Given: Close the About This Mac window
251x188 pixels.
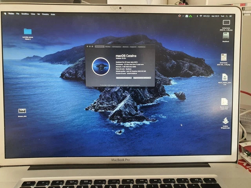Looking at the screenshot, I should click(87, 46).
